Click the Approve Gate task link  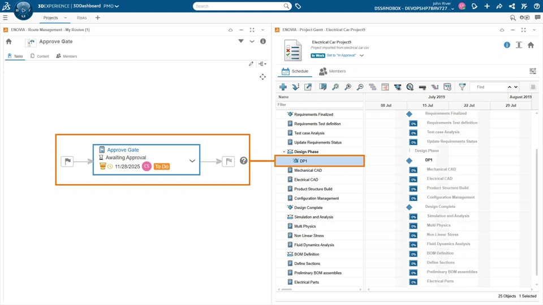123,150
